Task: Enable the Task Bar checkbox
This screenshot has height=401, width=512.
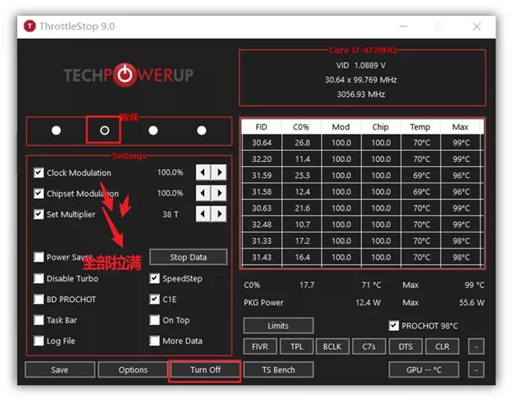Action: tap(38, 320)
